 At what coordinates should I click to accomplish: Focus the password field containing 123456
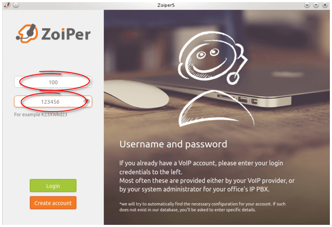click(x=53, y=101)
